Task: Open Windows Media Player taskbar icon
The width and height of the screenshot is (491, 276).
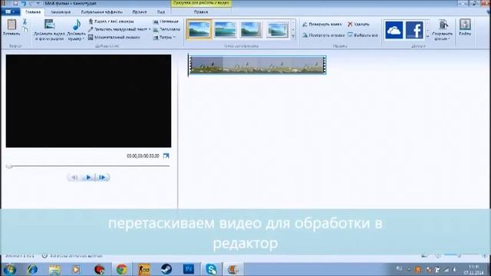Action: pyautogui.click(x=77, y=269)
